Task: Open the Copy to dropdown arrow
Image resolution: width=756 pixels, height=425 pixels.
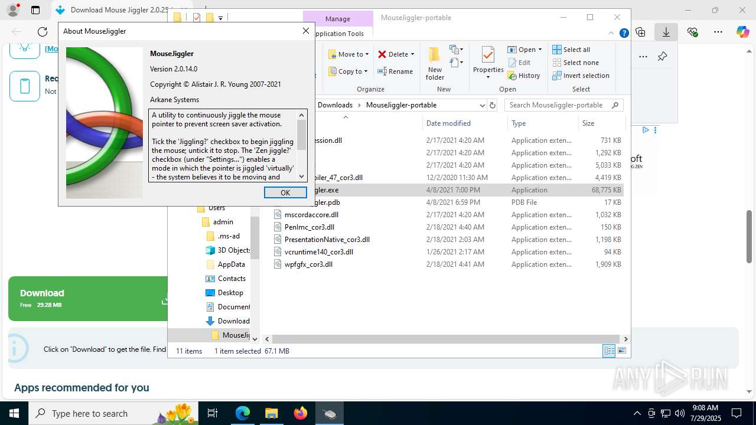Action: pyautogui.click(x=366, y=71)
